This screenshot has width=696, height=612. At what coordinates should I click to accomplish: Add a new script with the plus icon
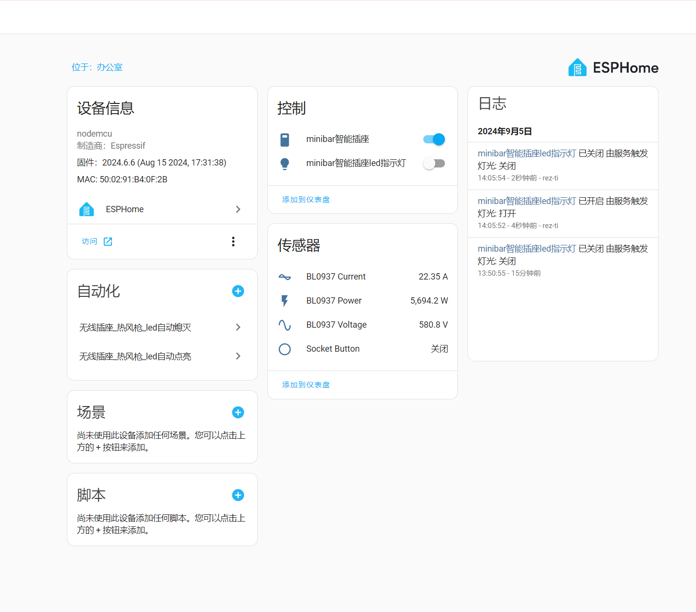(238, 495)
